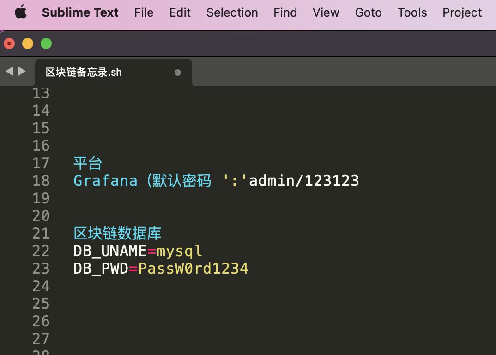Screen dimensions: 496x355
Task: Open the Goto menu
Action: [x=368, y=12]
